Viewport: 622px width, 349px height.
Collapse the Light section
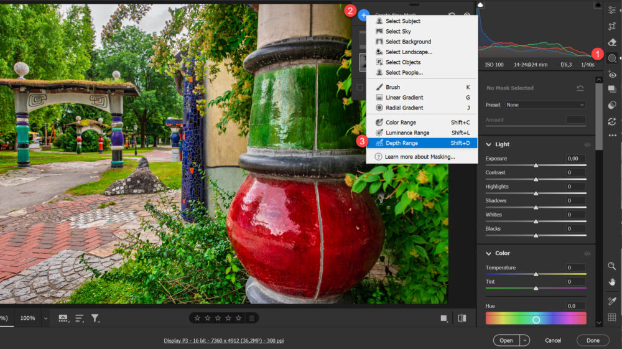488,144
